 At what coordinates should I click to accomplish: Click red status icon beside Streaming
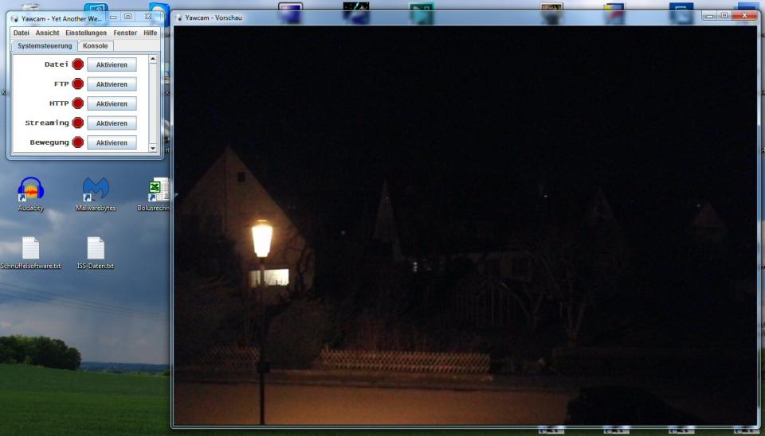coord(78,123)
